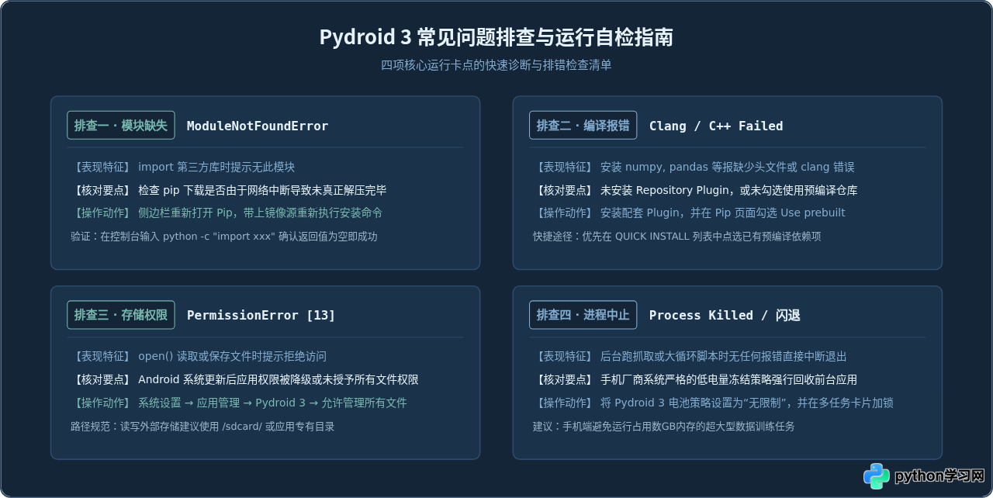Screen dimensions: 993x498
Task: Click the advice note about 数GB内存的超大型数据训练任务
Action: click(x=663, y=427)
